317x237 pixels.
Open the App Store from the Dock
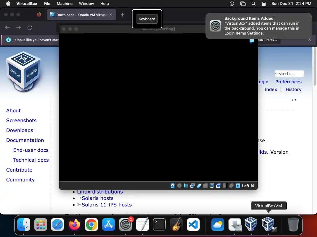click(x=108, y=224)
